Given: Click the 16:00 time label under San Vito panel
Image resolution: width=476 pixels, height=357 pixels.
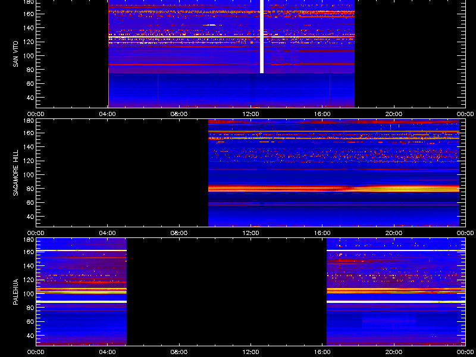Looking at the screenshot, I should (322, 114).
